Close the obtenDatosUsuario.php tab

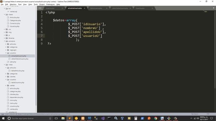[130, 8]
